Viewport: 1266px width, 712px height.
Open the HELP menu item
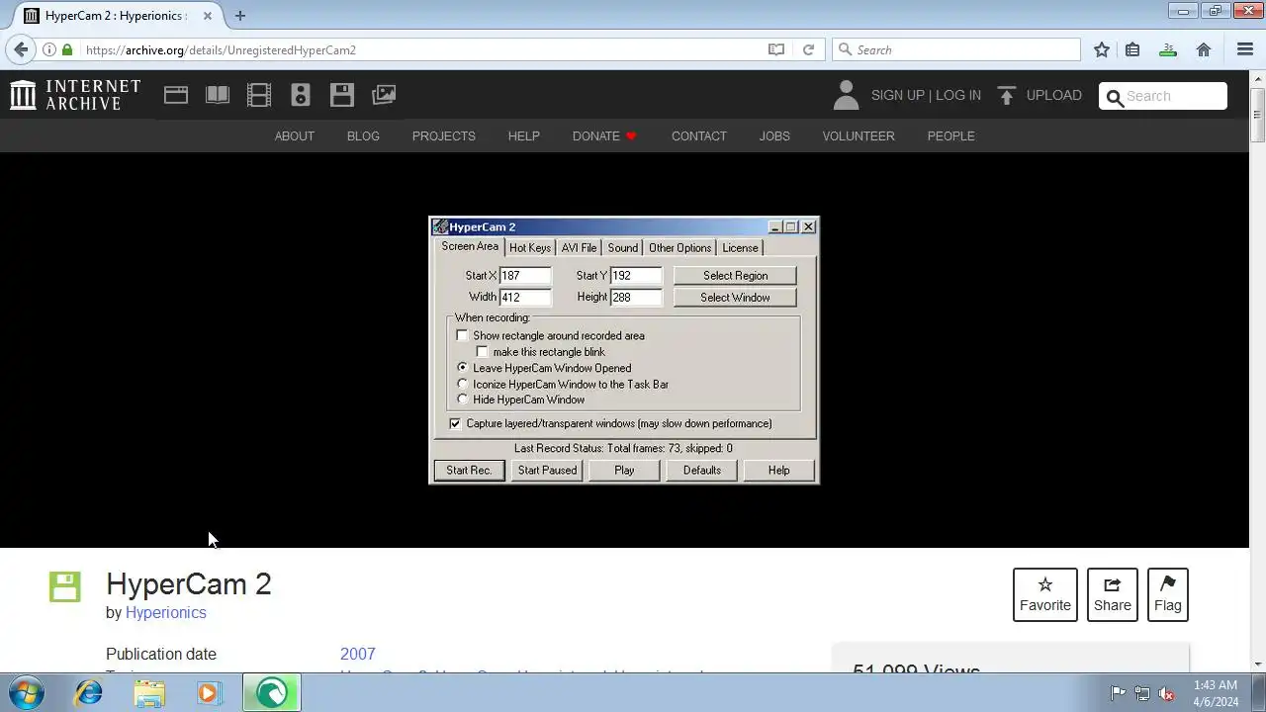[523, 135]
